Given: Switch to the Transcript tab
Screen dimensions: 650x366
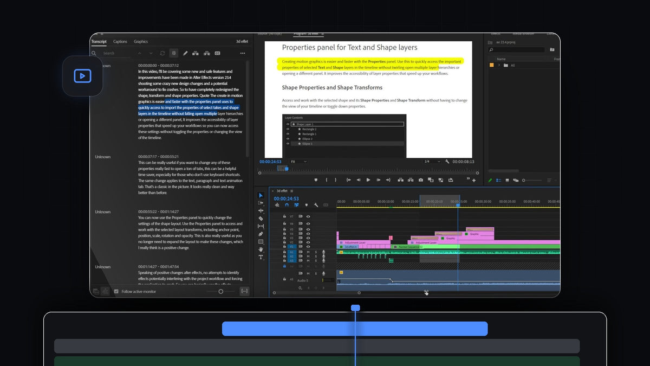Looking at the screenshot, I should (99, 42).
